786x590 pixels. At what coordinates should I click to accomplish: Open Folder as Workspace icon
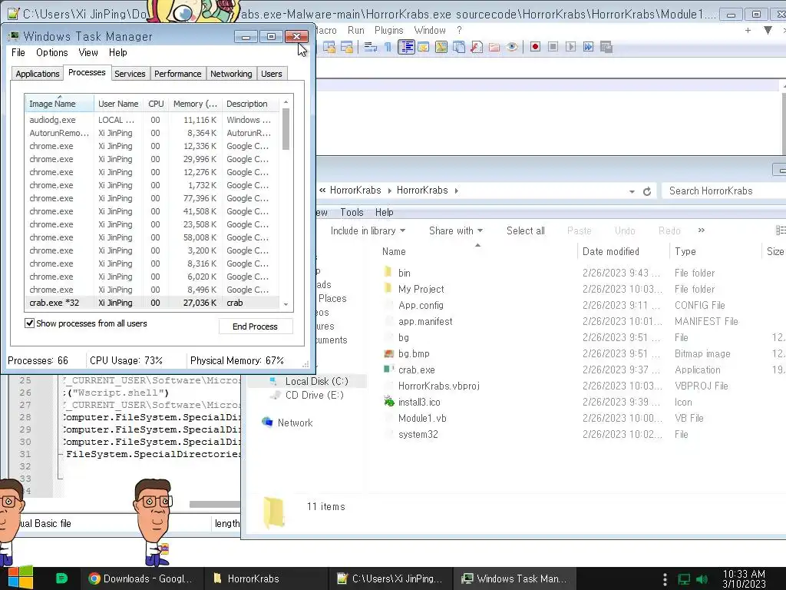point(494,47)
